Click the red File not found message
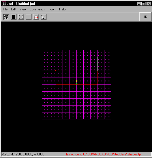This screenshot has width=152, height=158. pos(103,154)
